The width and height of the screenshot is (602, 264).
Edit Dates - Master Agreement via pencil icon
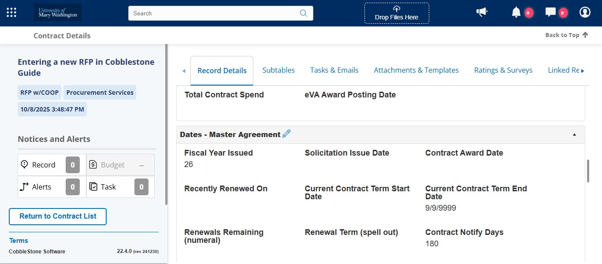pos(286,133)
